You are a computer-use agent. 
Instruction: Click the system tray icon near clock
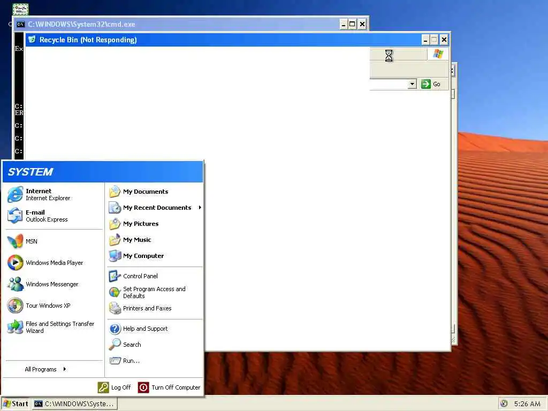(x=504, y=404)
